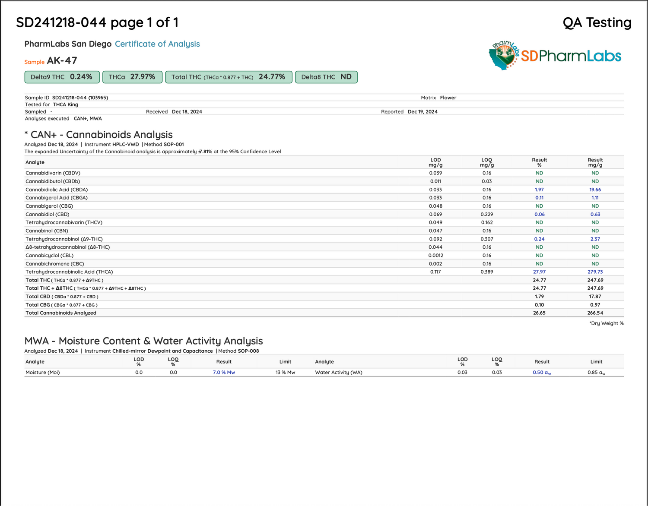Click the Total Cannabinoids Analyzed row label
648x506 pixels.
tap(61, 313)
